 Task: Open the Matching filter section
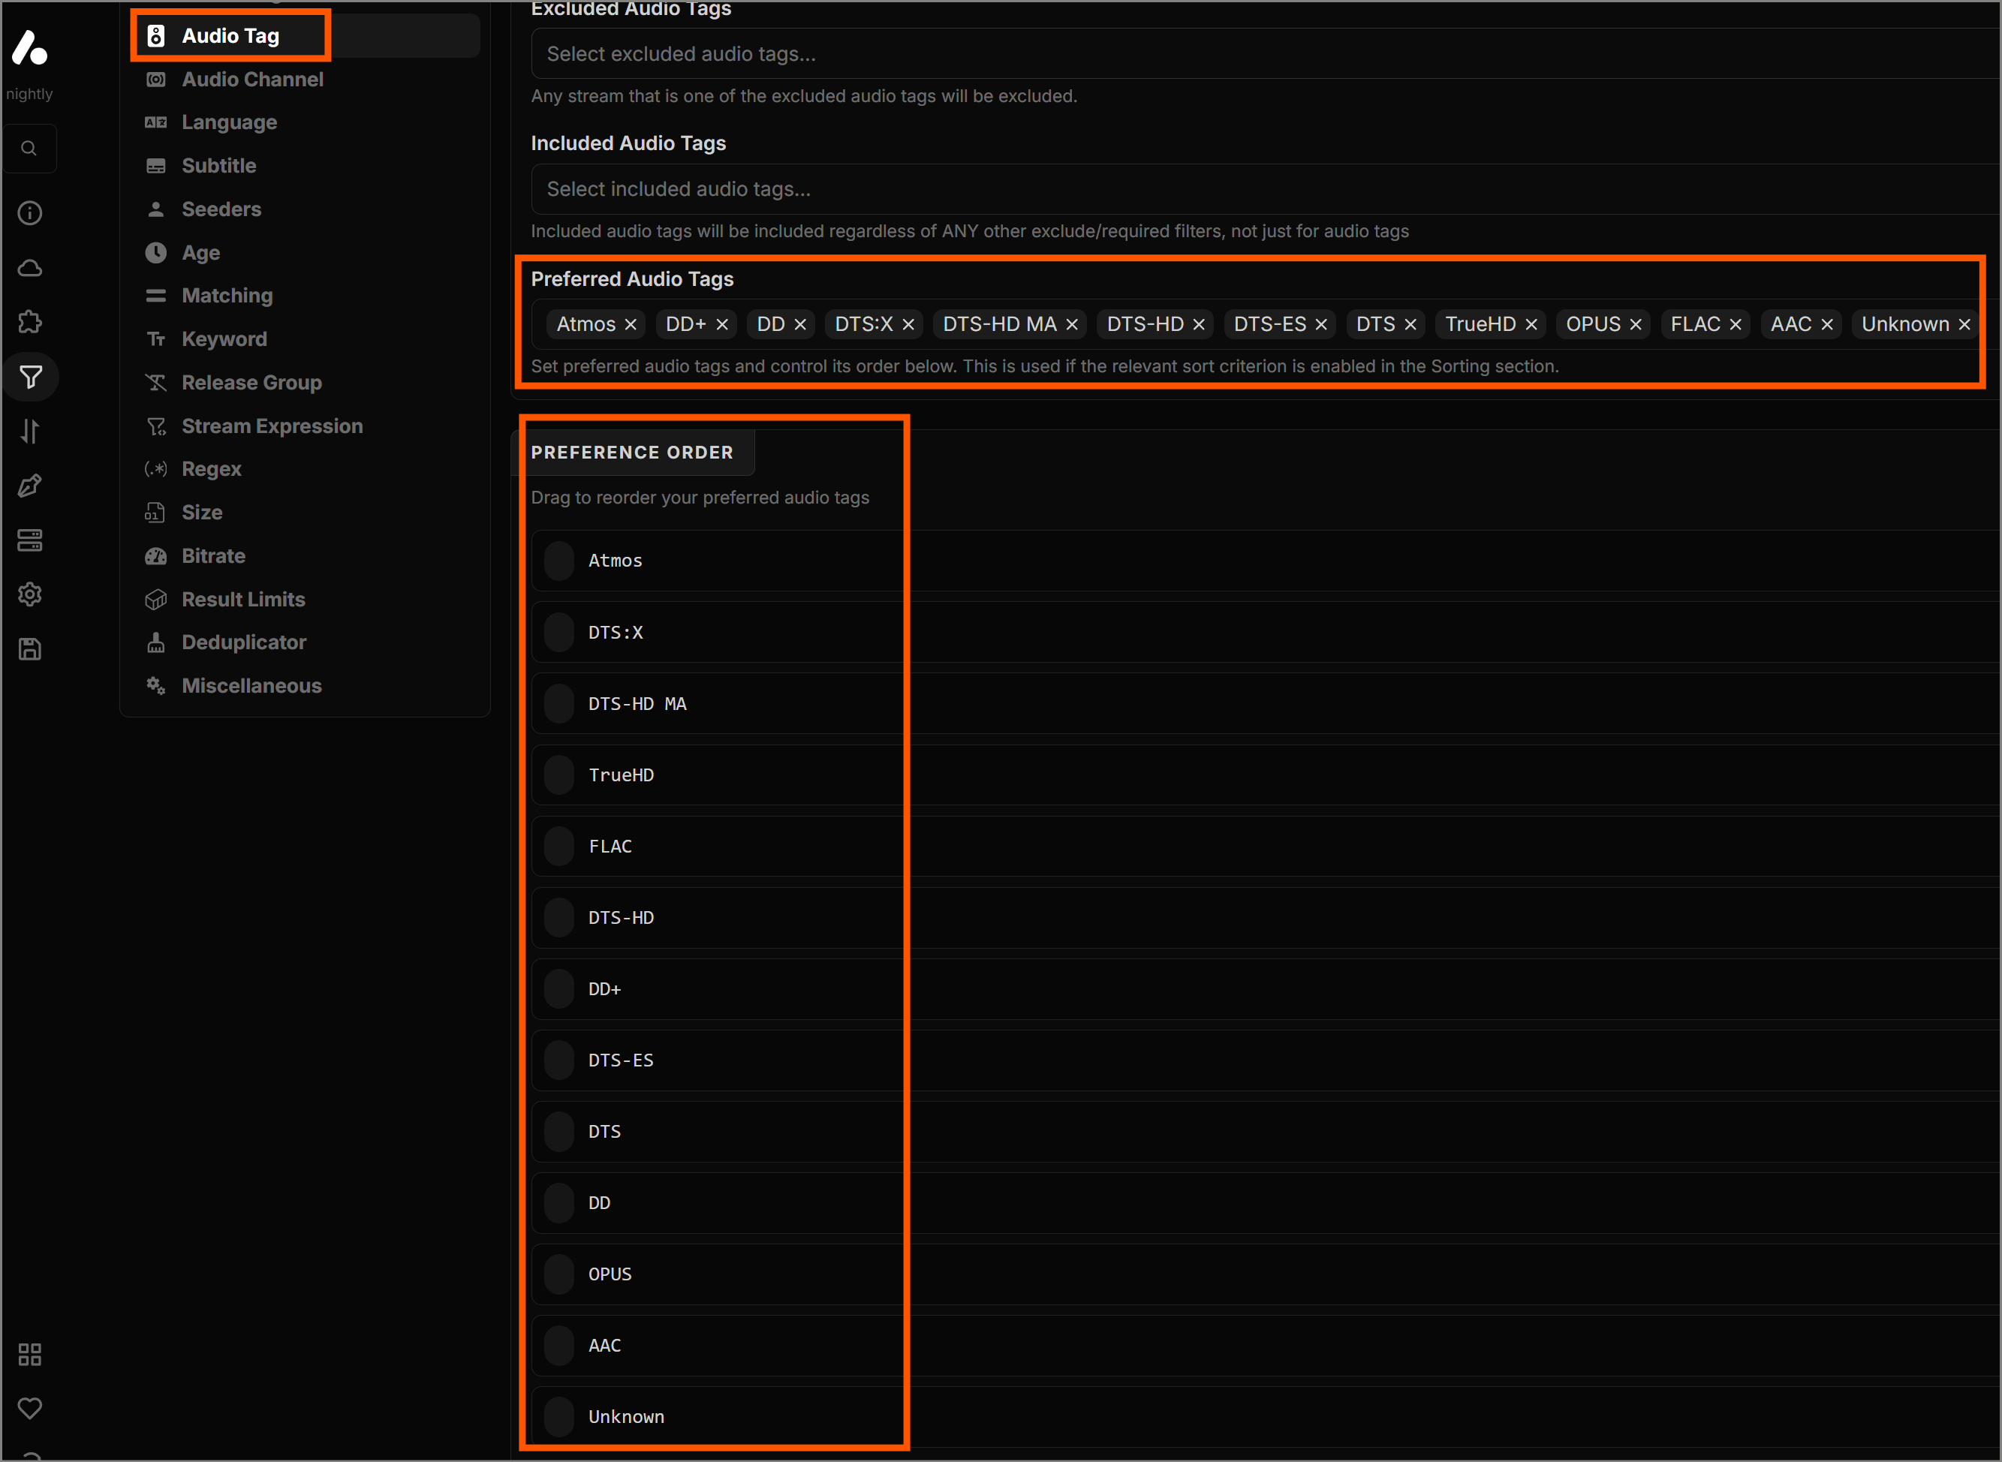tap(306, 296)
